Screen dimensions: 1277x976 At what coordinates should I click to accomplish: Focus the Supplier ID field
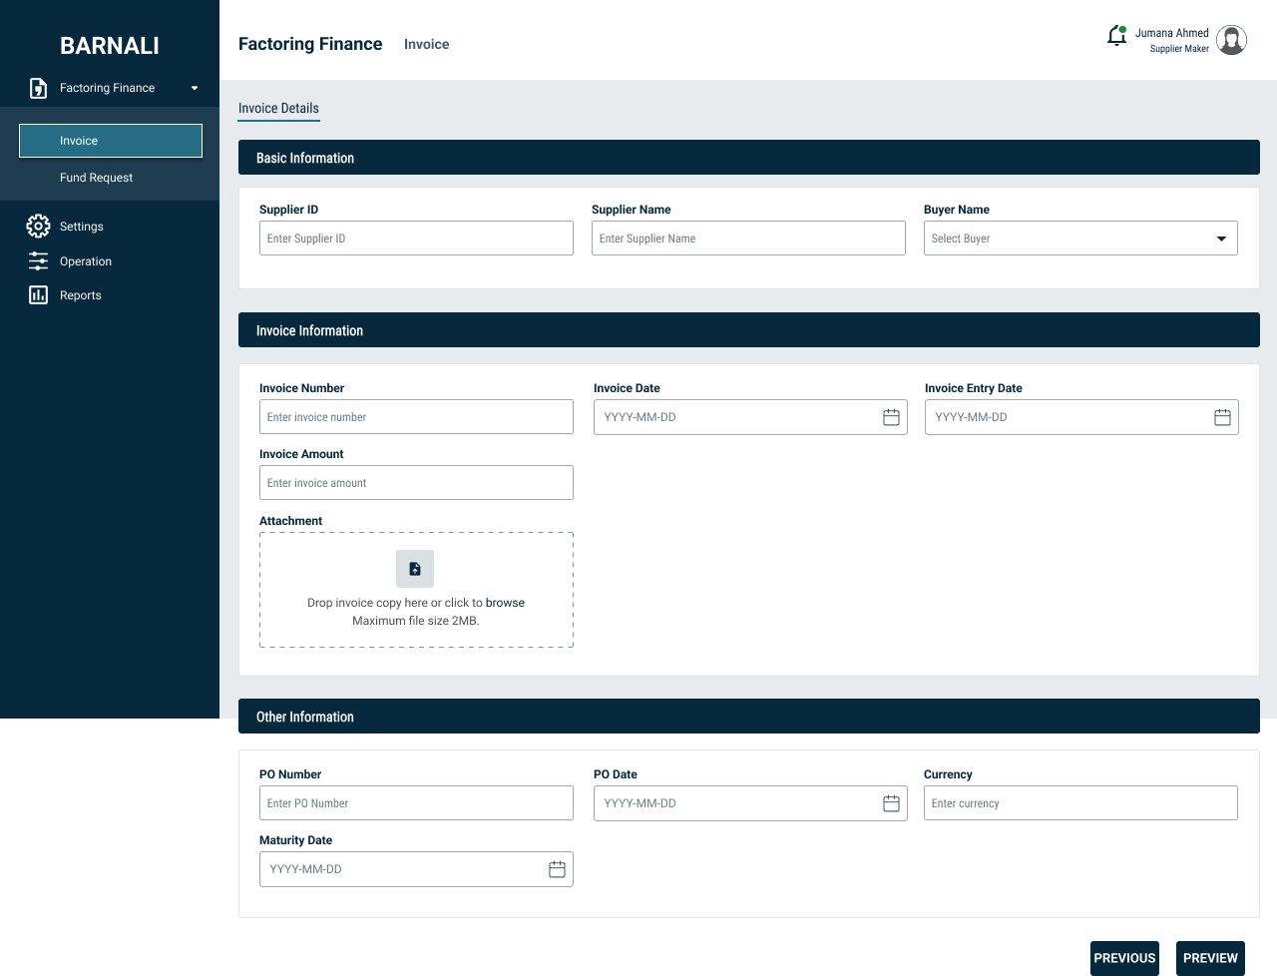point(416,239)
